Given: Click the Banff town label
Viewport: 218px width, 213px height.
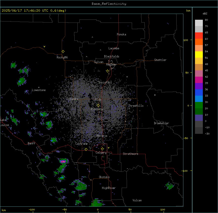Looking at the screenshot, I should (31, 143).
